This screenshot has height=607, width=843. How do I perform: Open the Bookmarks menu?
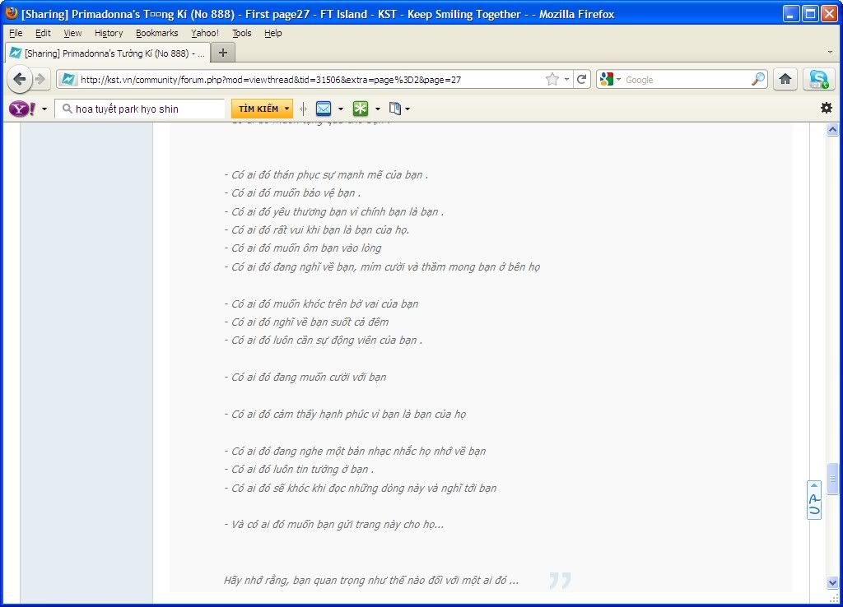pos(156,33)
